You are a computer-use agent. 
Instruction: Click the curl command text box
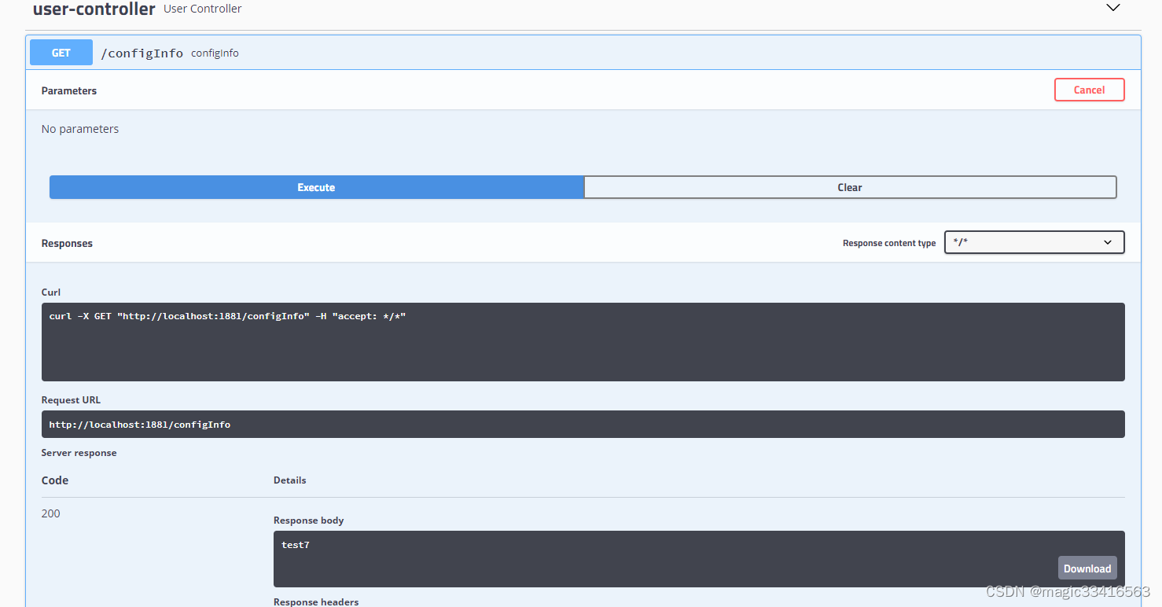(583, 342)
